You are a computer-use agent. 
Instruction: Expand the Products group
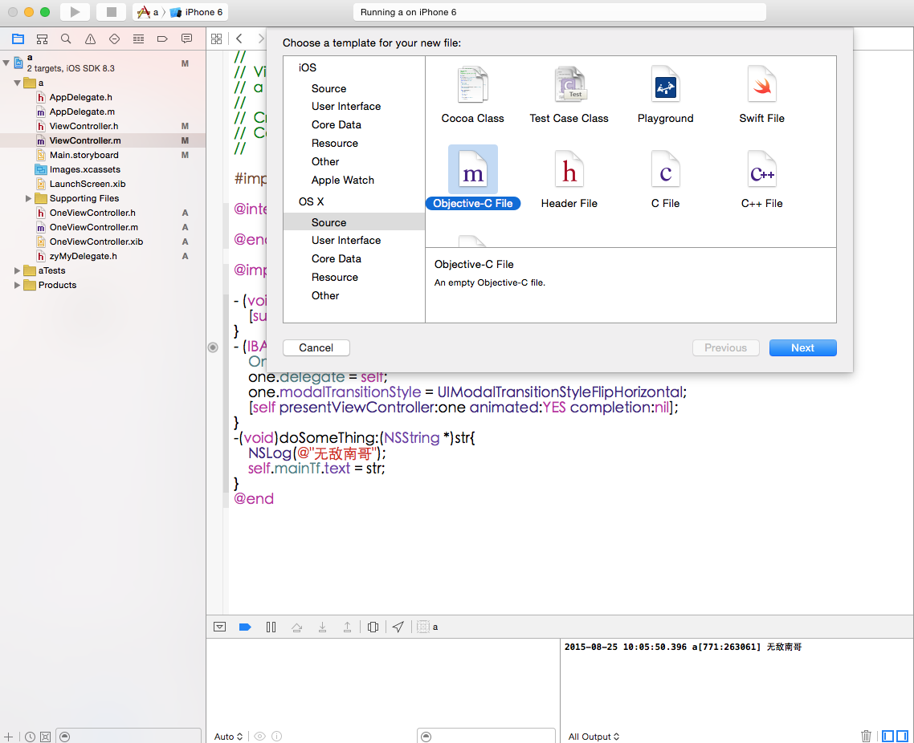pos(17,286)
